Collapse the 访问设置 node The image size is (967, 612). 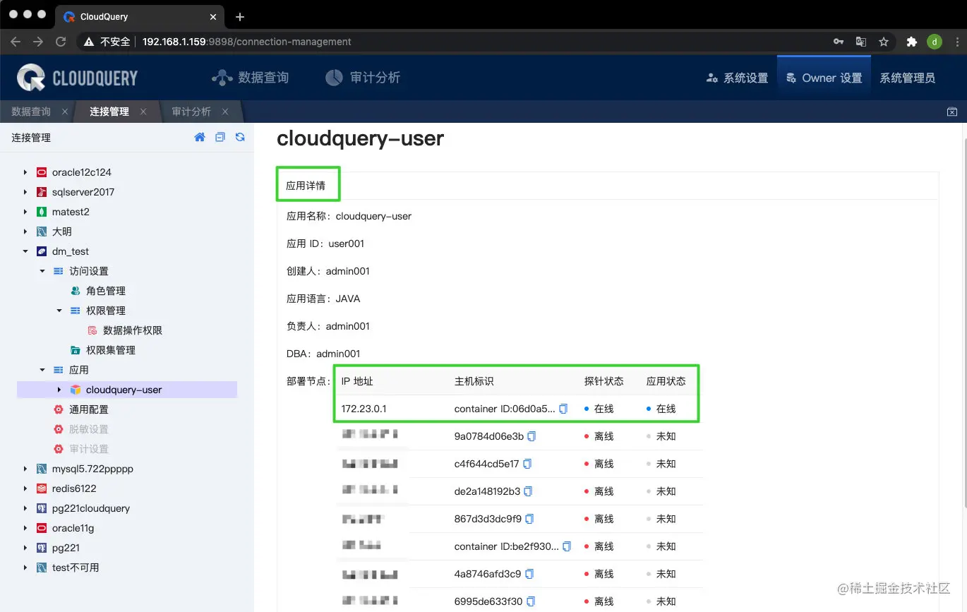tap(42, 271)
